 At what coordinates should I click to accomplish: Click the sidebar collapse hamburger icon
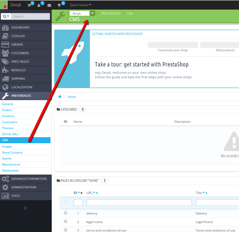(25, 208)
